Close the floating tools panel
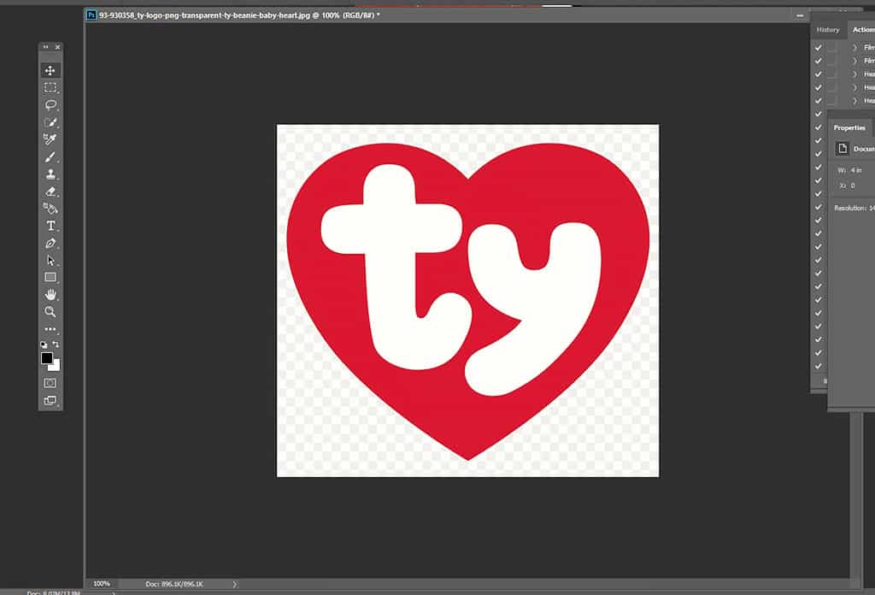 (x=57, y=47)
